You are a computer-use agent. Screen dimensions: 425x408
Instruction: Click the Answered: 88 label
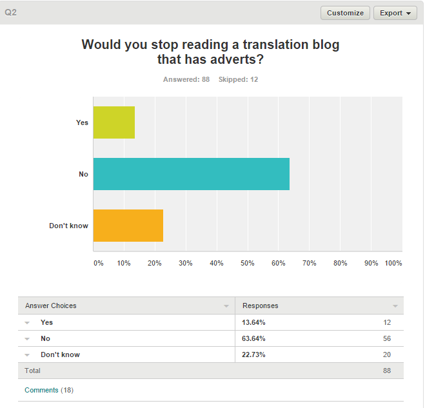186,79
